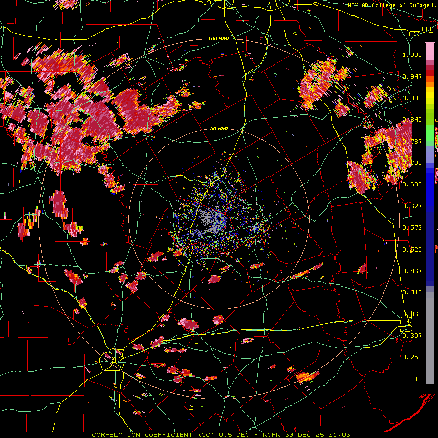Click the [CC] label above color bar

point(416,34)
